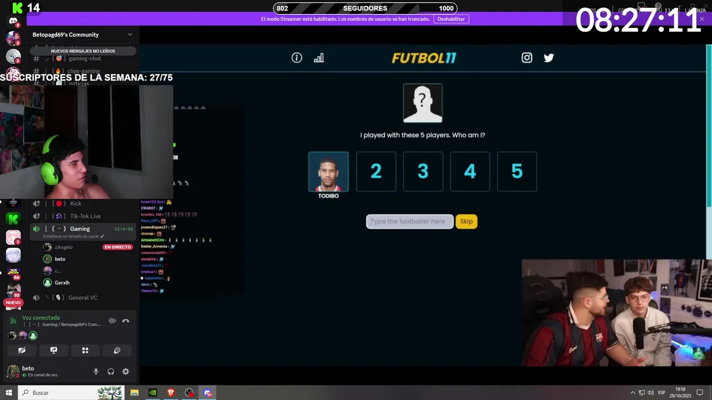The image size is (712, 400).
Task: Toggle noise suppression waveform icon
Action: point(112,321)
